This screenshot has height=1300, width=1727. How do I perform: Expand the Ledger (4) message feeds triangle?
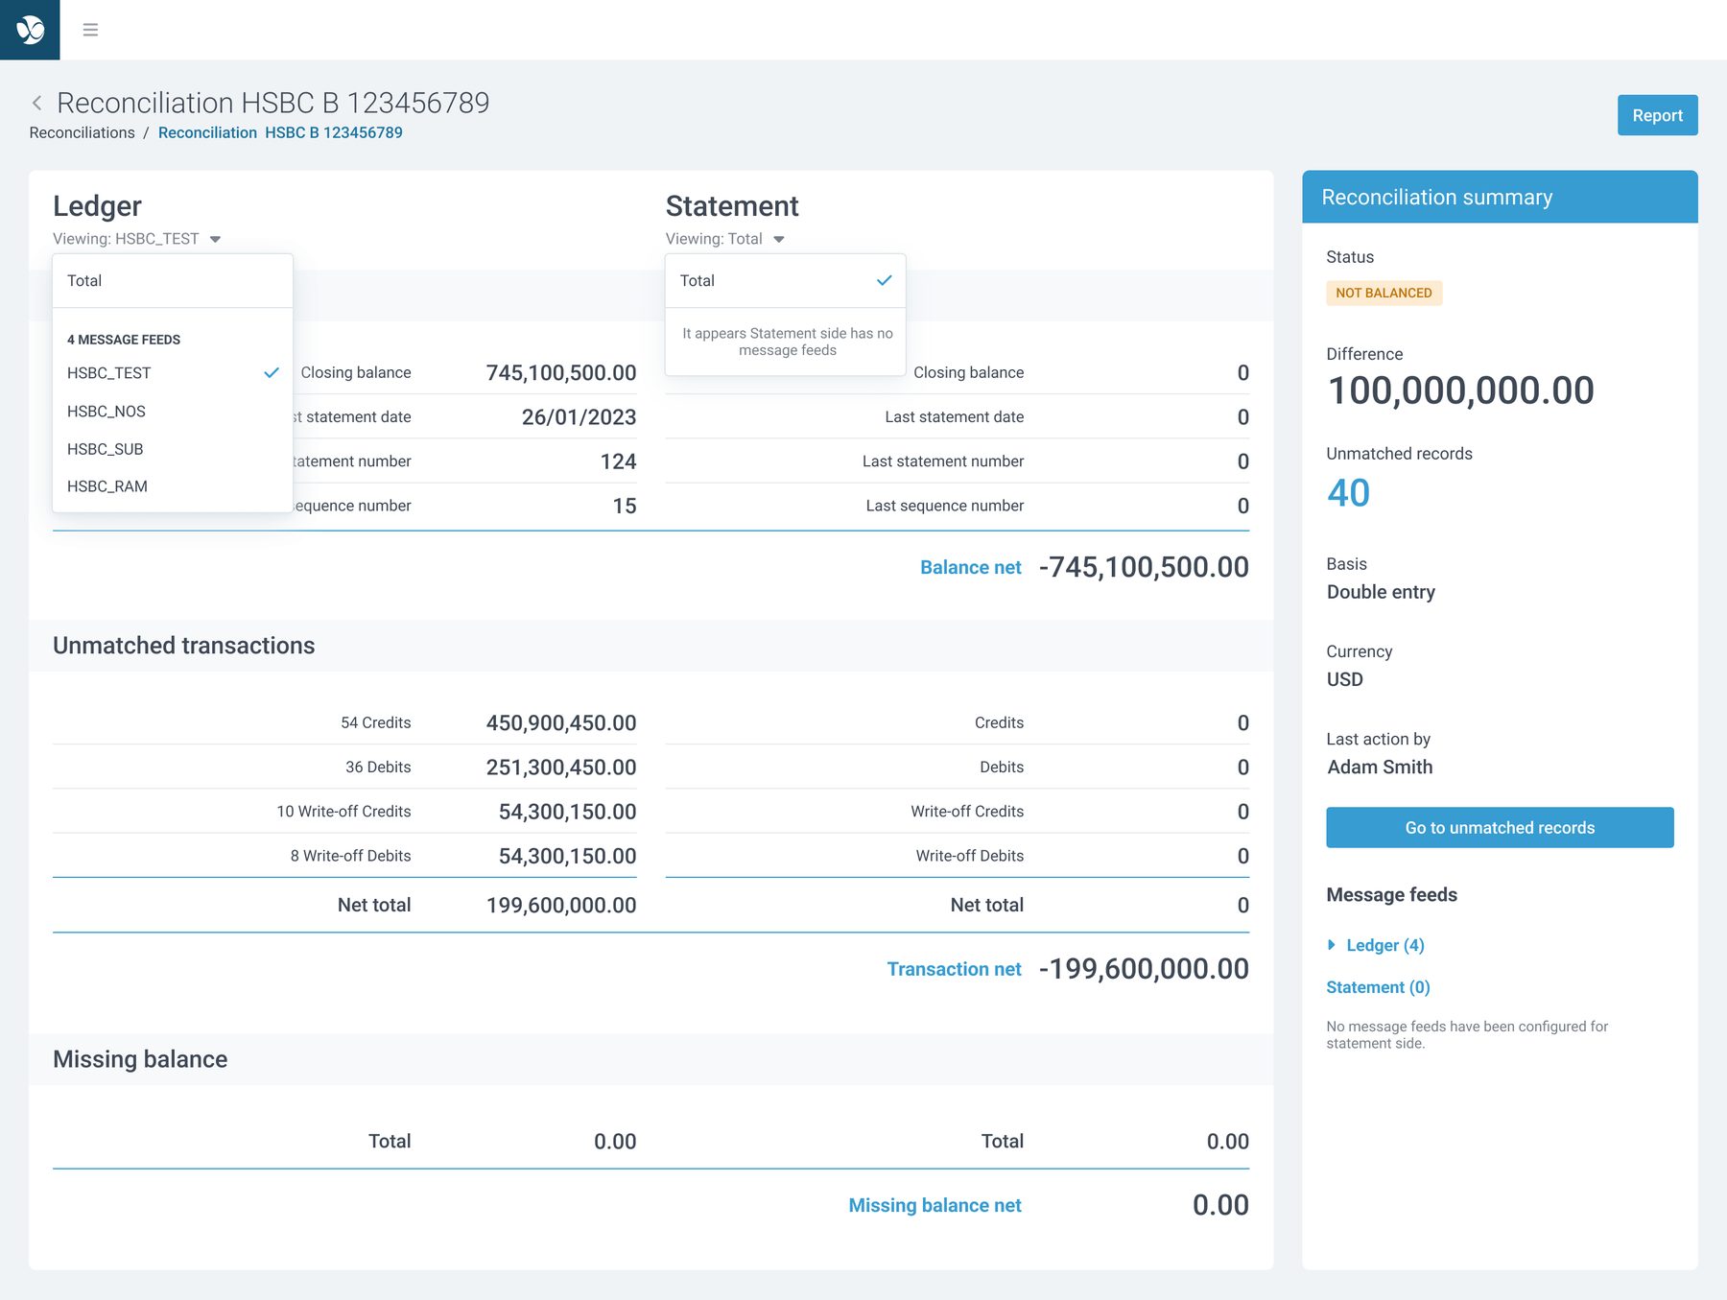tap(1332, 945)
